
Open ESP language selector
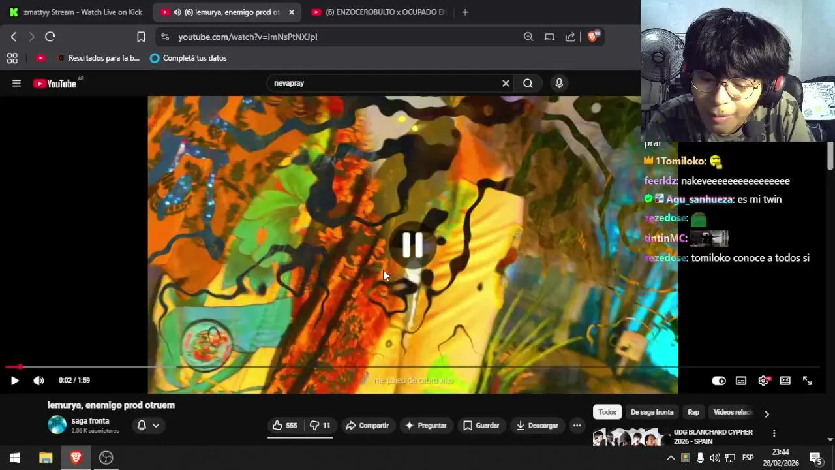coord(748,458)
